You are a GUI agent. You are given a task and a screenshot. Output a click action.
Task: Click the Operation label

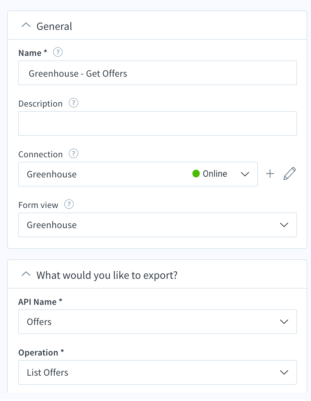click(x=41, y=353)
